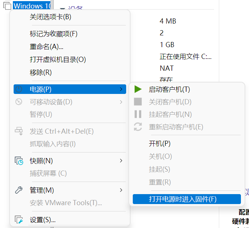Click the VM tab icon beside Windows 10
Image resolution: width=249 pixels, height=228 pixels.
coord(7,6)
